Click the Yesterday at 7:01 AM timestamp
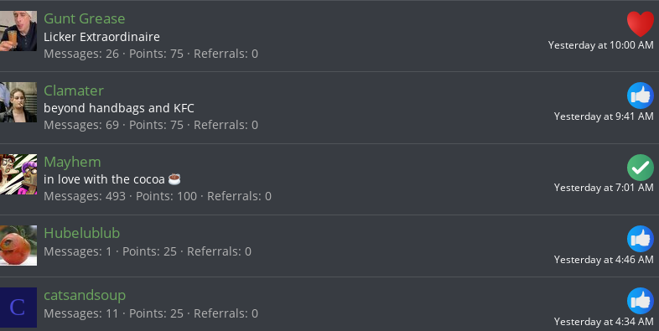 tap(604, 188)
